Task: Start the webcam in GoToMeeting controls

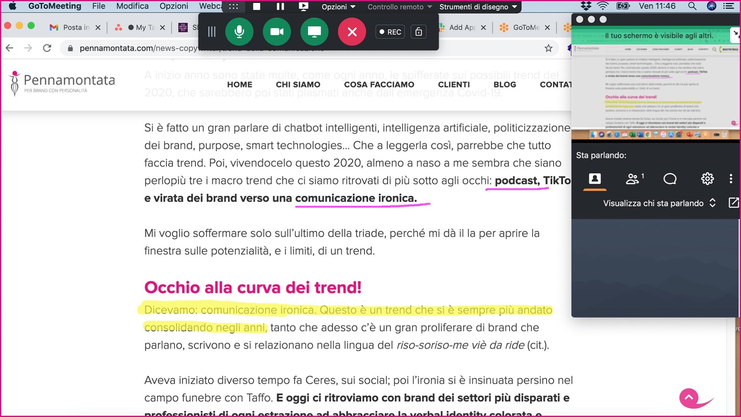Action: coord(277,32)
